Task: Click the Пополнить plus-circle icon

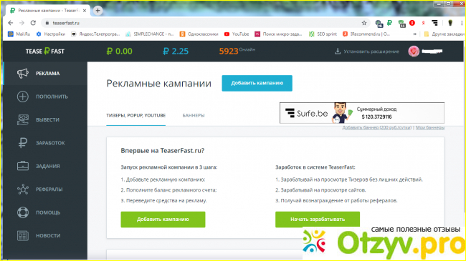Action: point(23,97)
